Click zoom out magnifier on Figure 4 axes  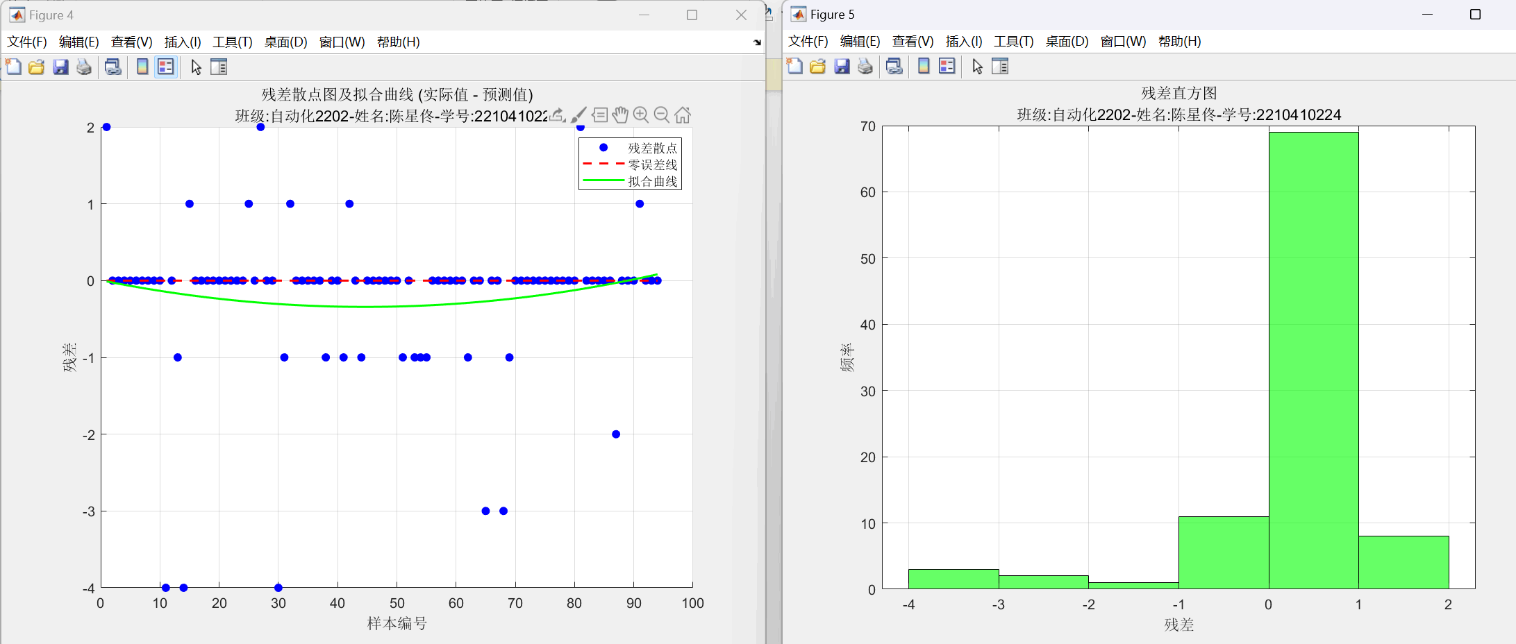[662, 115]
